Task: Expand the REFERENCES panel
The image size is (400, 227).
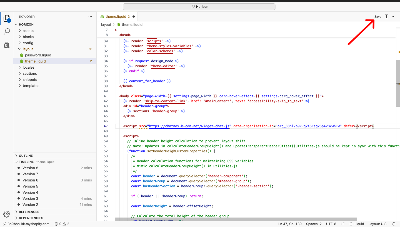Action: point(55,212)
